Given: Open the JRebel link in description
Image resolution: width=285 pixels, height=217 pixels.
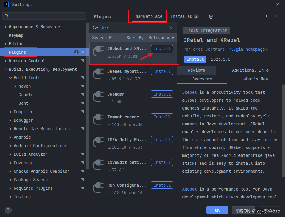Looking at the screenshot, I should (x=189, y=92).
